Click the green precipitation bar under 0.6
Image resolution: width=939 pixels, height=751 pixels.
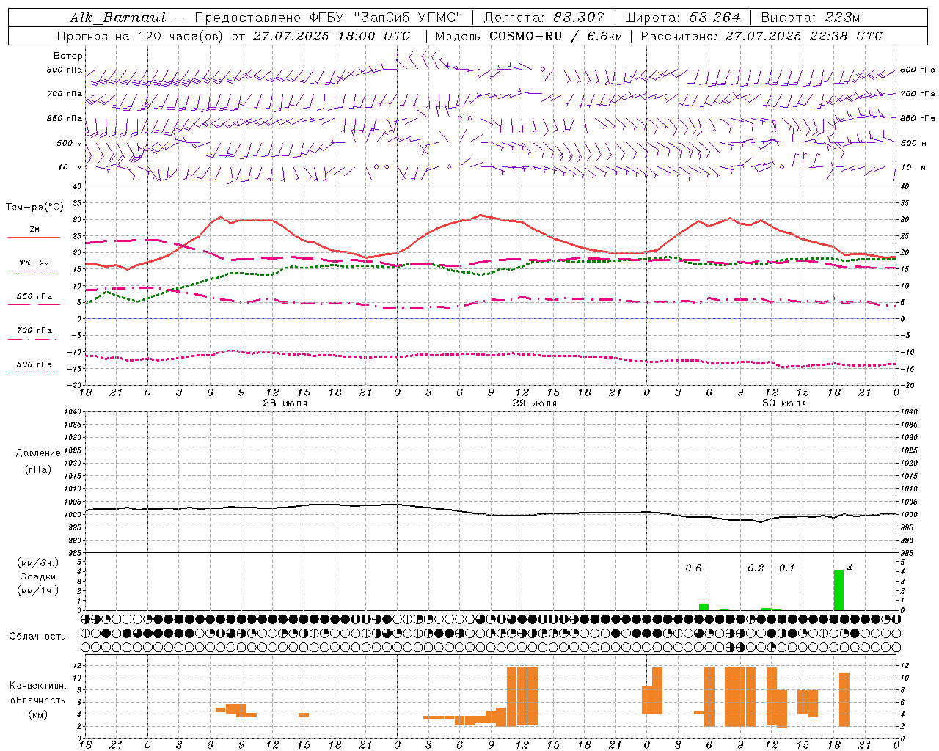click(704, 607)
